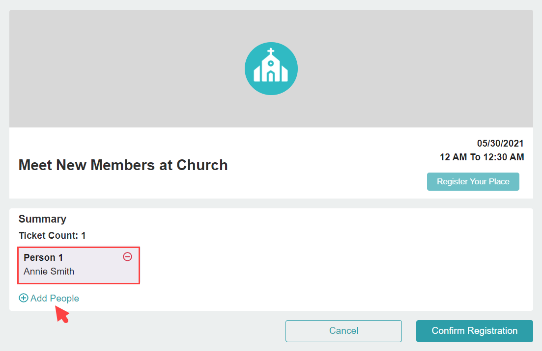Click the name Annie Smith
Viewport: 542px width, 351px height.
pyautogui.click(x=49, y=272)
